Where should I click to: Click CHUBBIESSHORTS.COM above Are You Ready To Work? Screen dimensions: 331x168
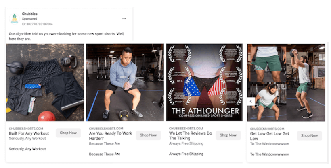tap(106, 129)
